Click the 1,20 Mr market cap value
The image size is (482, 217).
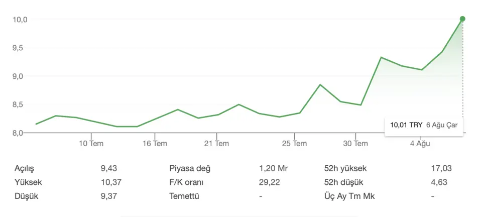click(274, 168)
